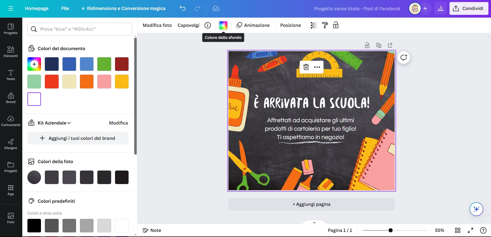
Task: Select the pink document color swatch
Action: click(104, 82)
